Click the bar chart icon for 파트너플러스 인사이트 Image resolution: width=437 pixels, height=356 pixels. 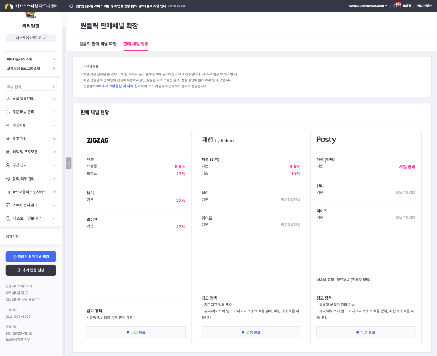pos(8,192)
